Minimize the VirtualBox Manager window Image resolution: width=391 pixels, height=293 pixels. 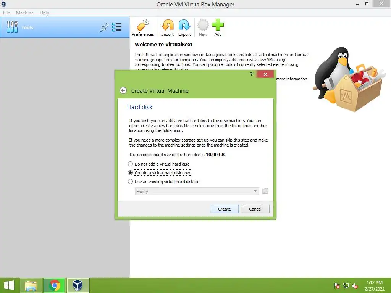(x=357, y=4)
